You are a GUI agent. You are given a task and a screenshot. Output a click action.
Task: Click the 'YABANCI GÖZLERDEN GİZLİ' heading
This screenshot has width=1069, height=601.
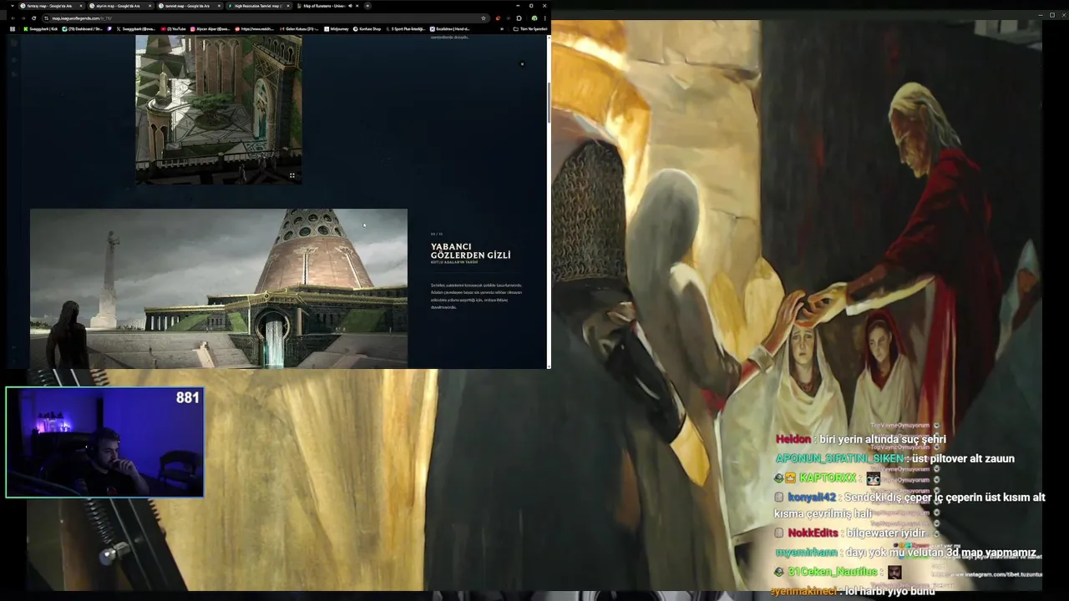(470, 251)
